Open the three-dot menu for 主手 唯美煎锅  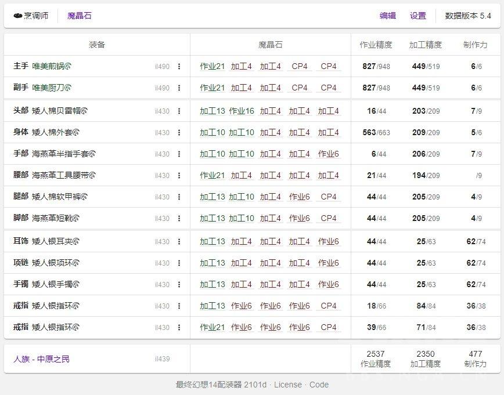click(x=179, y=67)
